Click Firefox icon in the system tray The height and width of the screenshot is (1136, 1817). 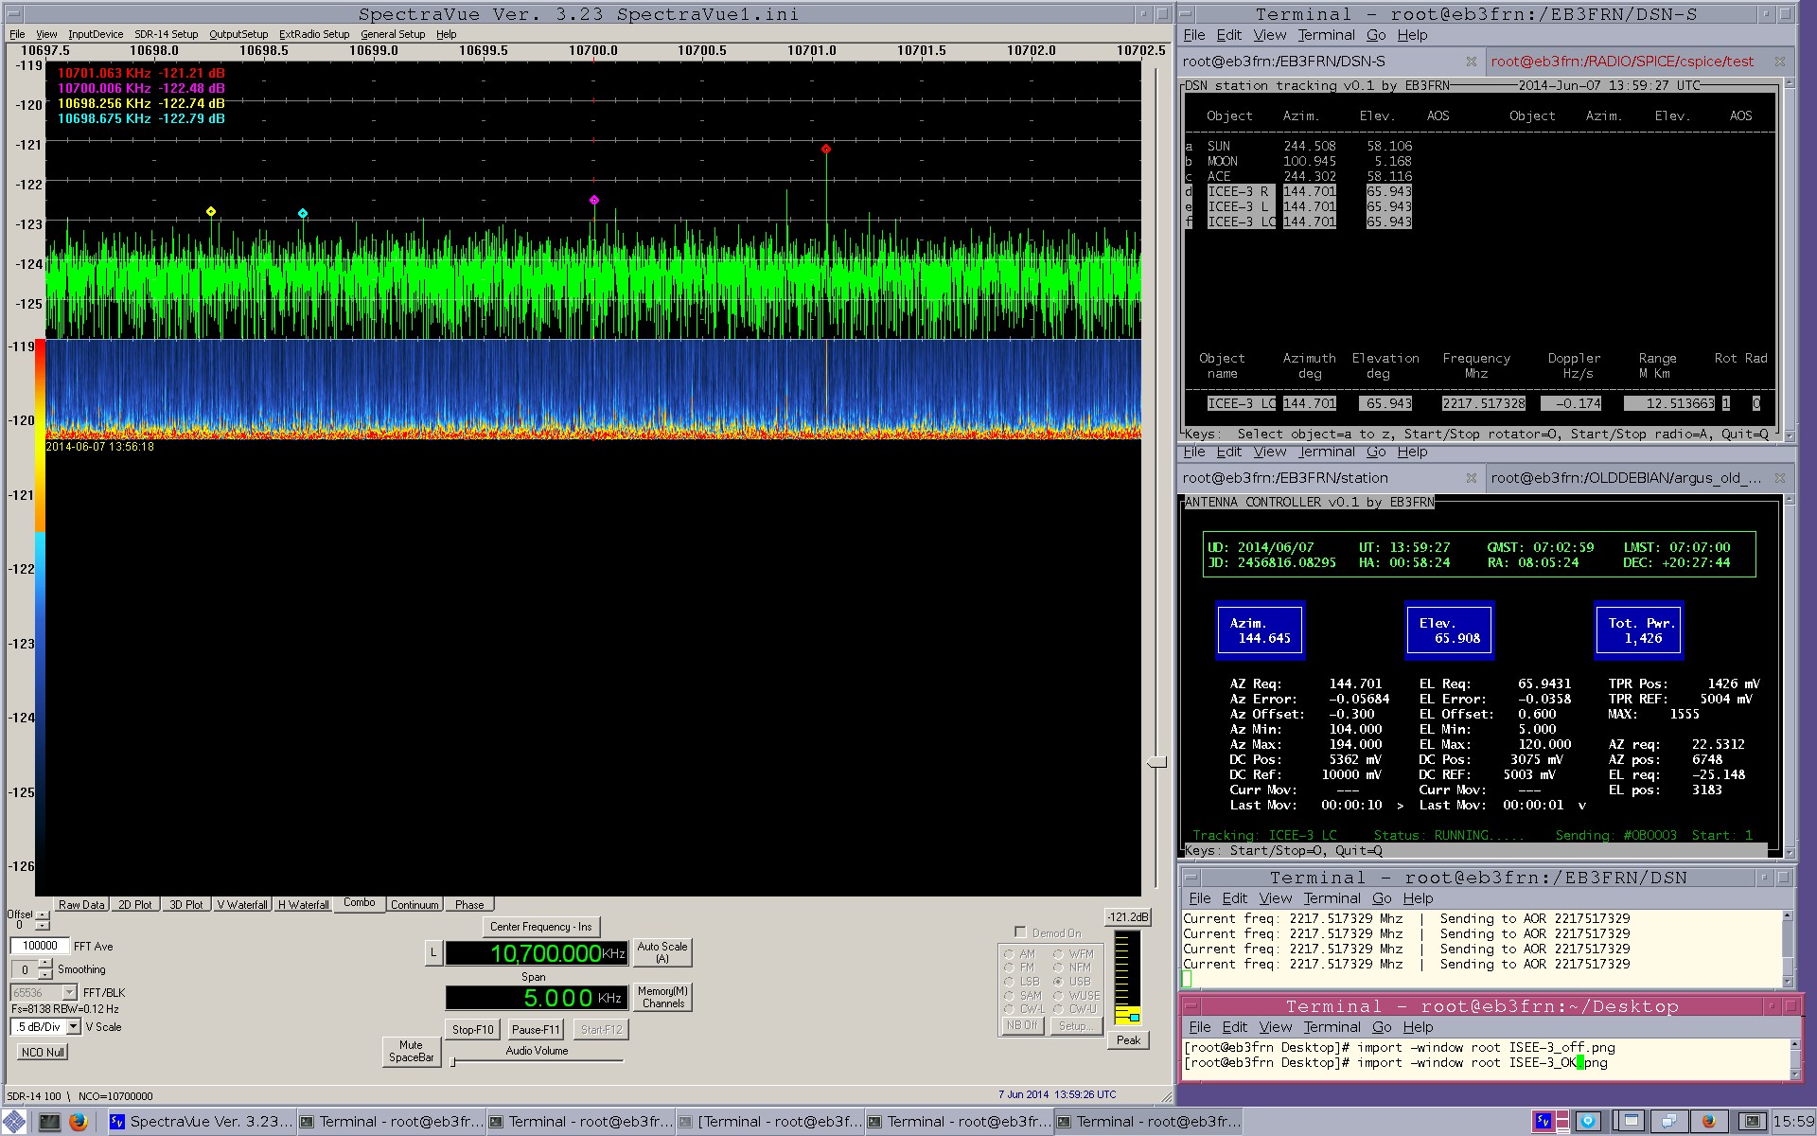coord(1708,1122)
